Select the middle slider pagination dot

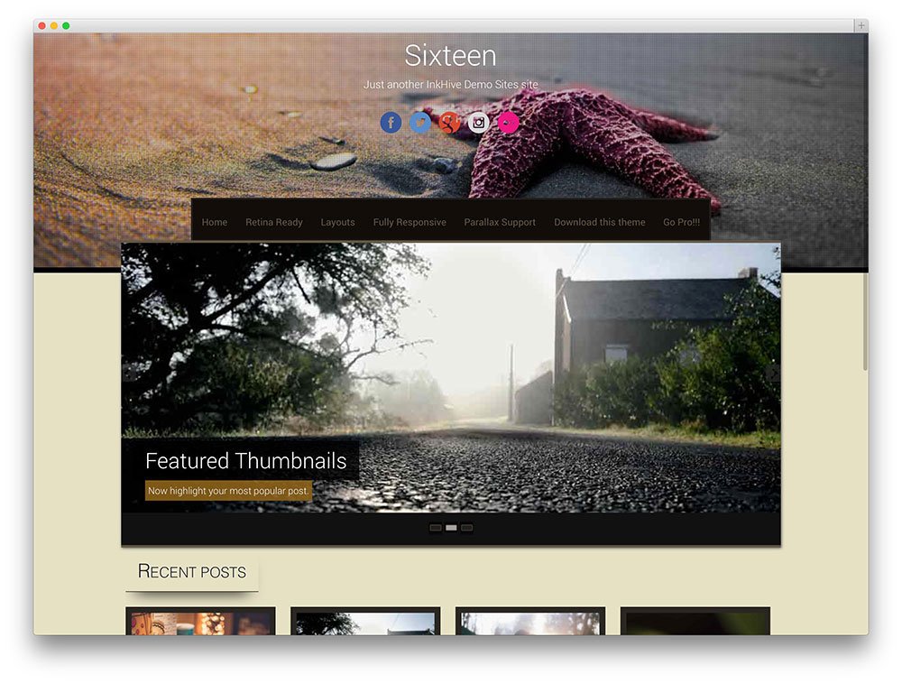[x=451, y=528]
